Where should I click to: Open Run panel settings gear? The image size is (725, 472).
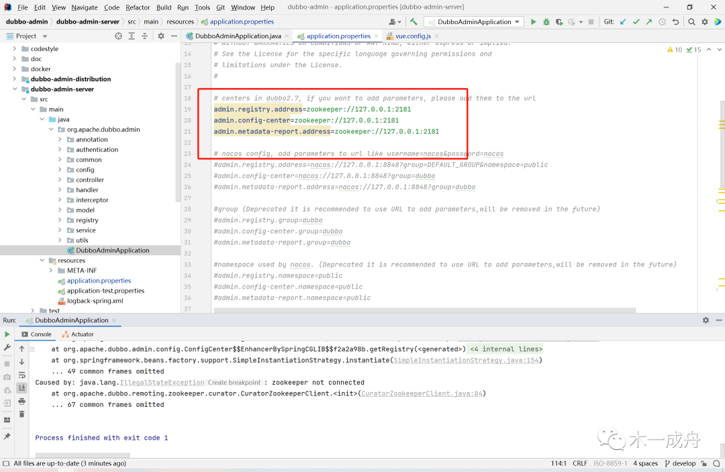coord(706,320)
